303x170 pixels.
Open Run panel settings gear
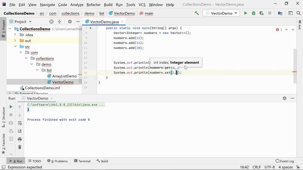pyautogui.click(x=285, y=98)
